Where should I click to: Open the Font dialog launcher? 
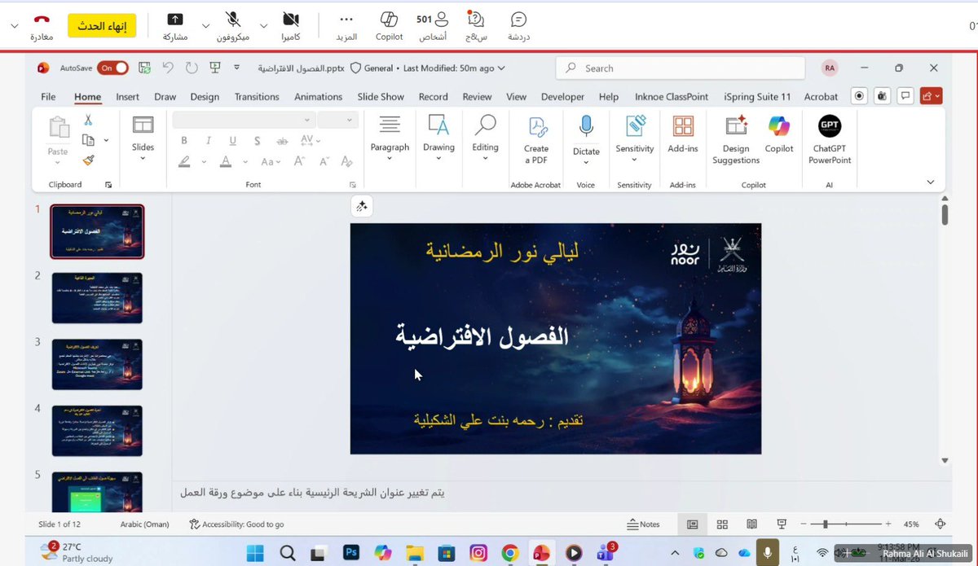tap(353, 185)
